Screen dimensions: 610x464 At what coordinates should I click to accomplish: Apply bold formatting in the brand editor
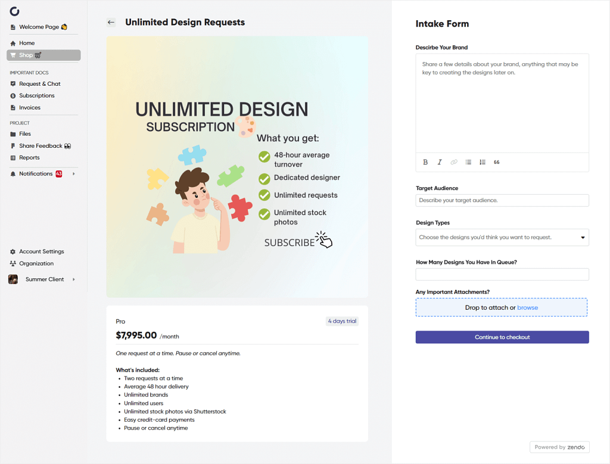[x=425, y=162]
